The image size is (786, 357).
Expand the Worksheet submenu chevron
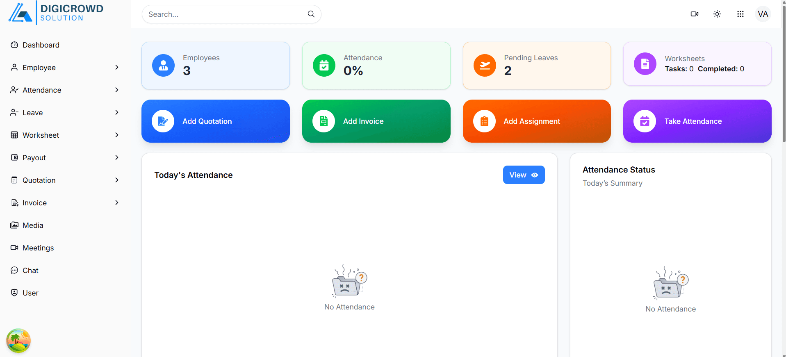pos(117,135)
